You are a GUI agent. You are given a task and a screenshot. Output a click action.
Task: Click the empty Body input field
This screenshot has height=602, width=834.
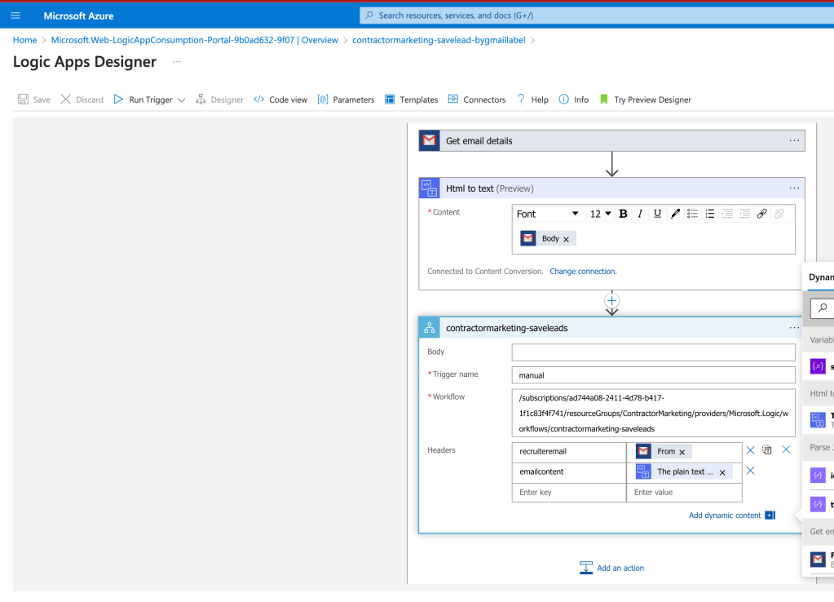[x=654, y=352]
